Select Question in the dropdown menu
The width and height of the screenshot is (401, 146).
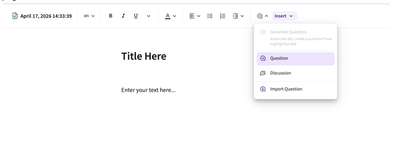click(x=295, y=59)
